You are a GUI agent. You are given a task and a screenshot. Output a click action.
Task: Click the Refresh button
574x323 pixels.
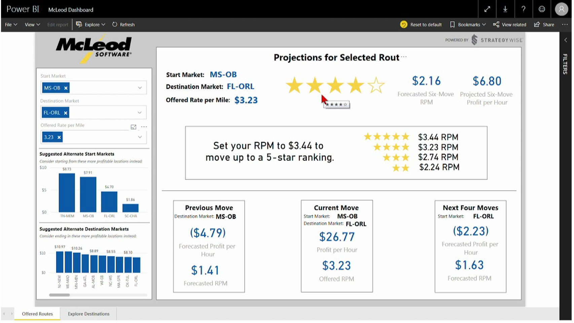pos(123,25)
